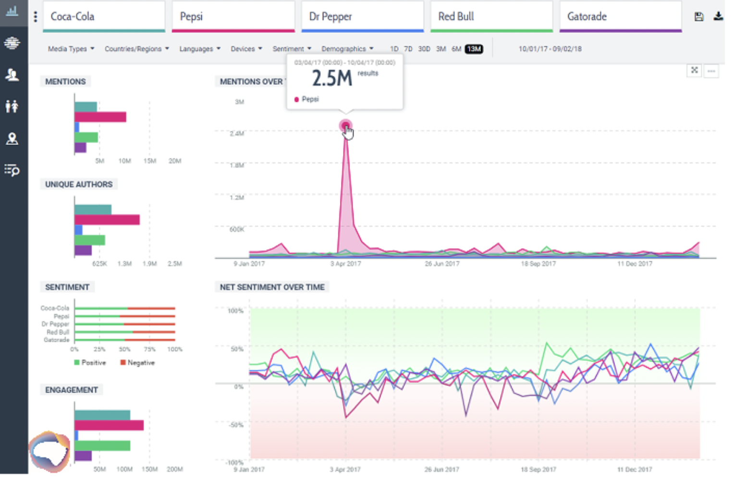Select the Pepsi brand tab
734x484 pixels.
233,17
